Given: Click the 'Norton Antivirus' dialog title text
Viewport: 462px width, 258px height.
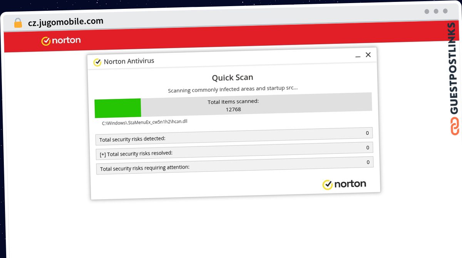Looking at the screenshot, I should (x=129, y=61).
